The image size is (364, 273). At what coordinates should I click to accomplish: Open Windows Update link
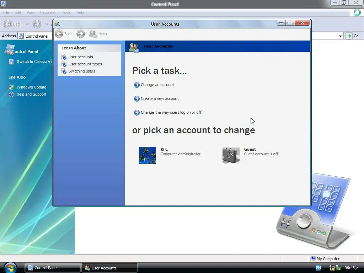pyautogui.click(x=32, y=87)
